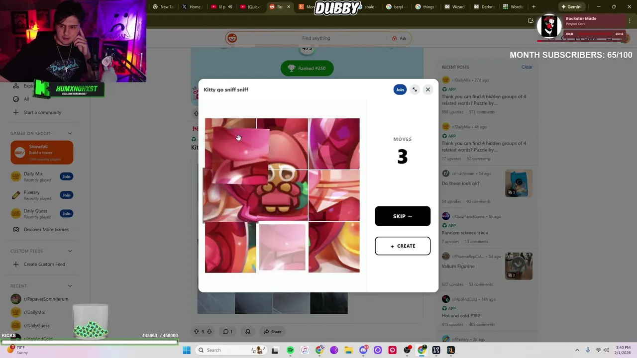
Task: Downvote the post with the down arrow
Action: (209, 332)
